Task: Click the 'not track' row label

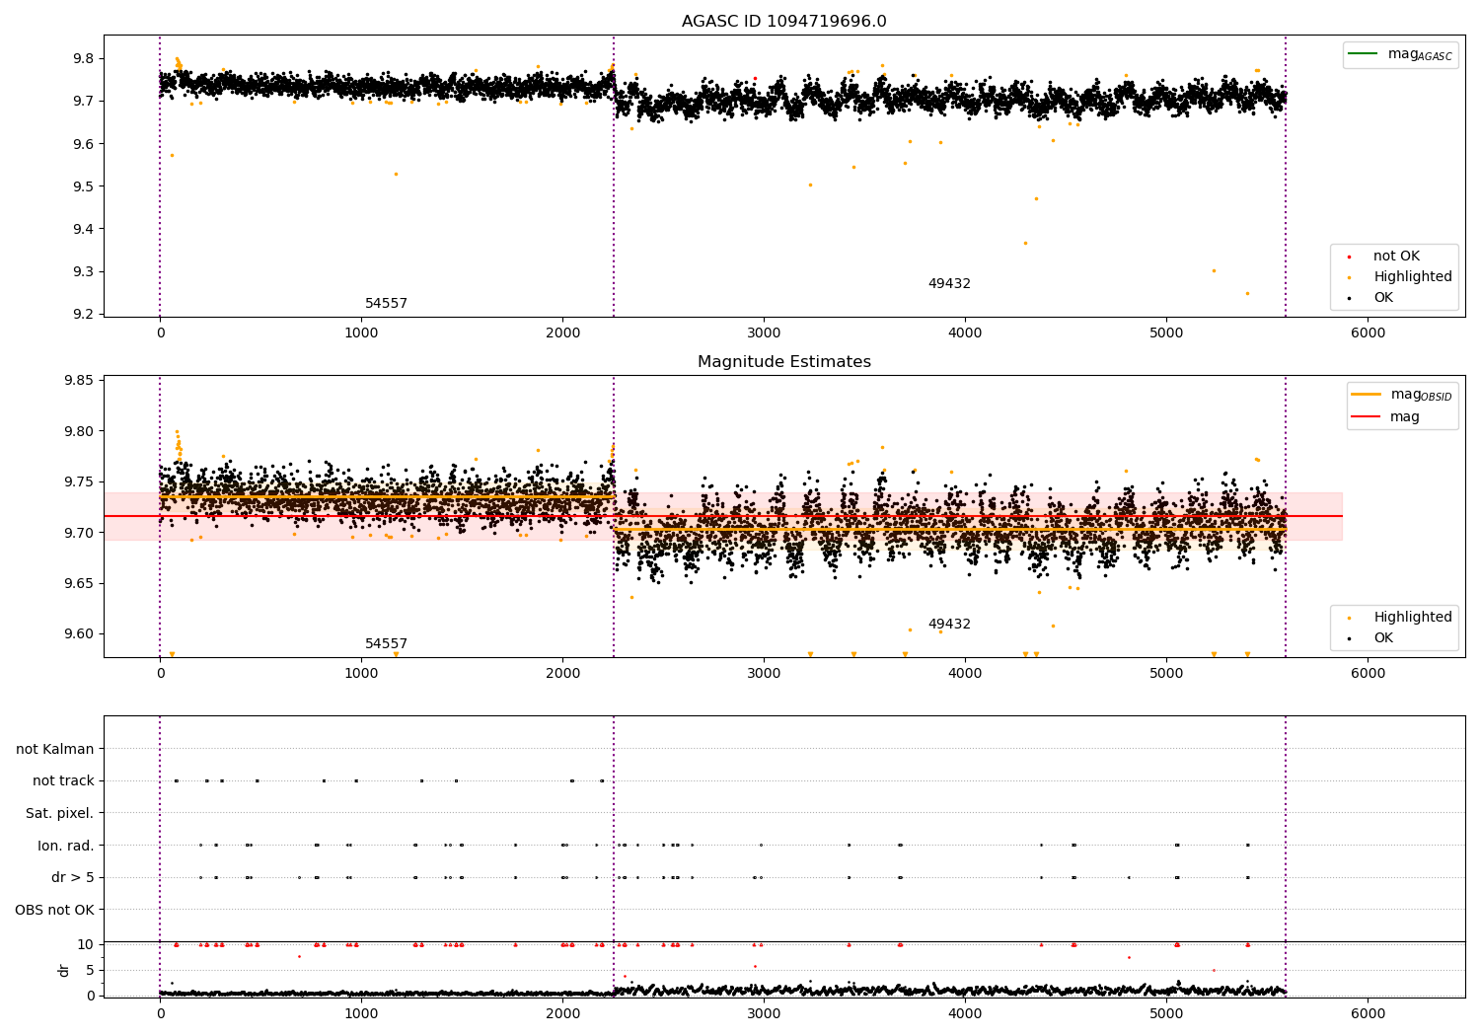Action: [x=63, y=781]
